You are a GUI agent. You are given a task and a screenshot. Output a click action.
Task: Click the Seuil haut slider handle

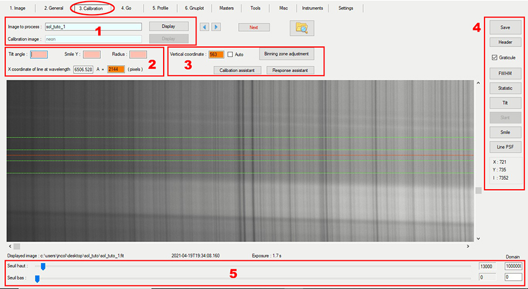click(x=43, y=266)
